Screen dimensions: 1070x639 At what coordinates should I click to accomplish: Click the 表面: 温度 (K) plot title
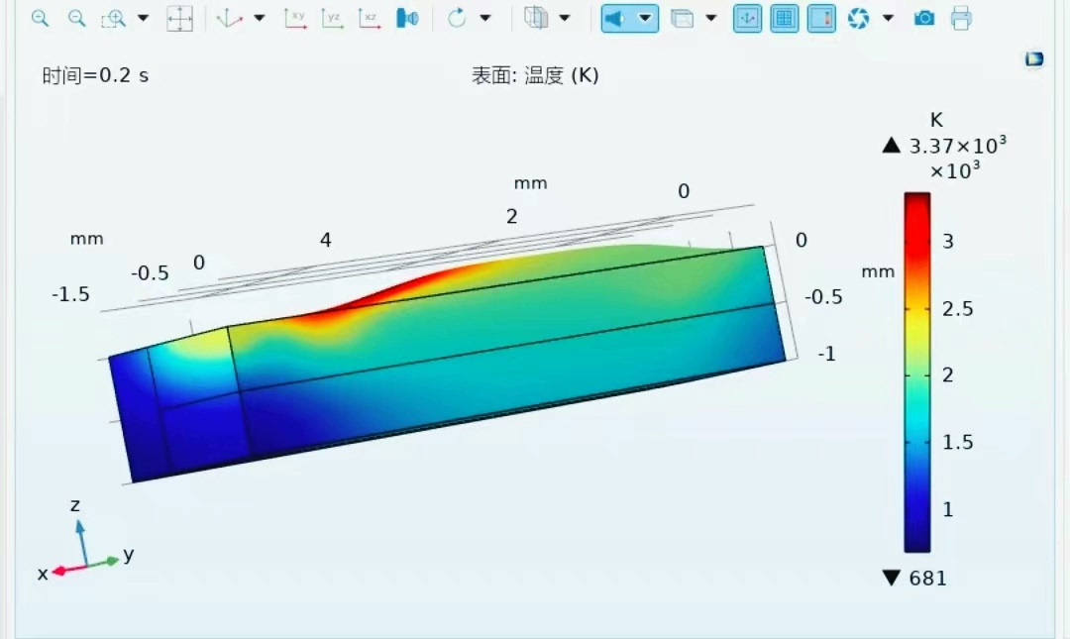click(x=535, y=75)
